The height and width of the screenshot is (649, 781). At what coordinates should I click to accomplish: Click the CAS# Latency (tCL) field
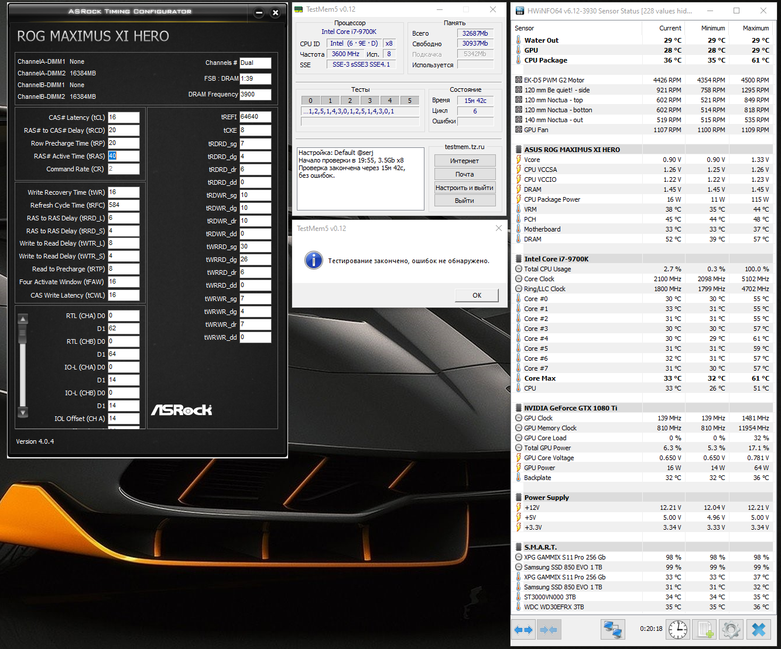[x=124, y=118]
